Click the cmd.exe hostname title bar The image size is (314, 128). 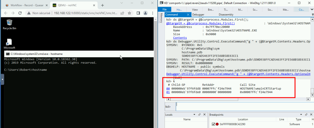(x=79, y=54)
